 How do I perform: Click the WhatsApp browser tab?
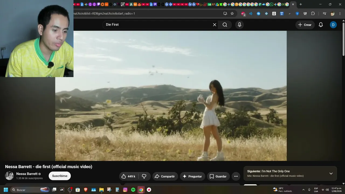271,4
